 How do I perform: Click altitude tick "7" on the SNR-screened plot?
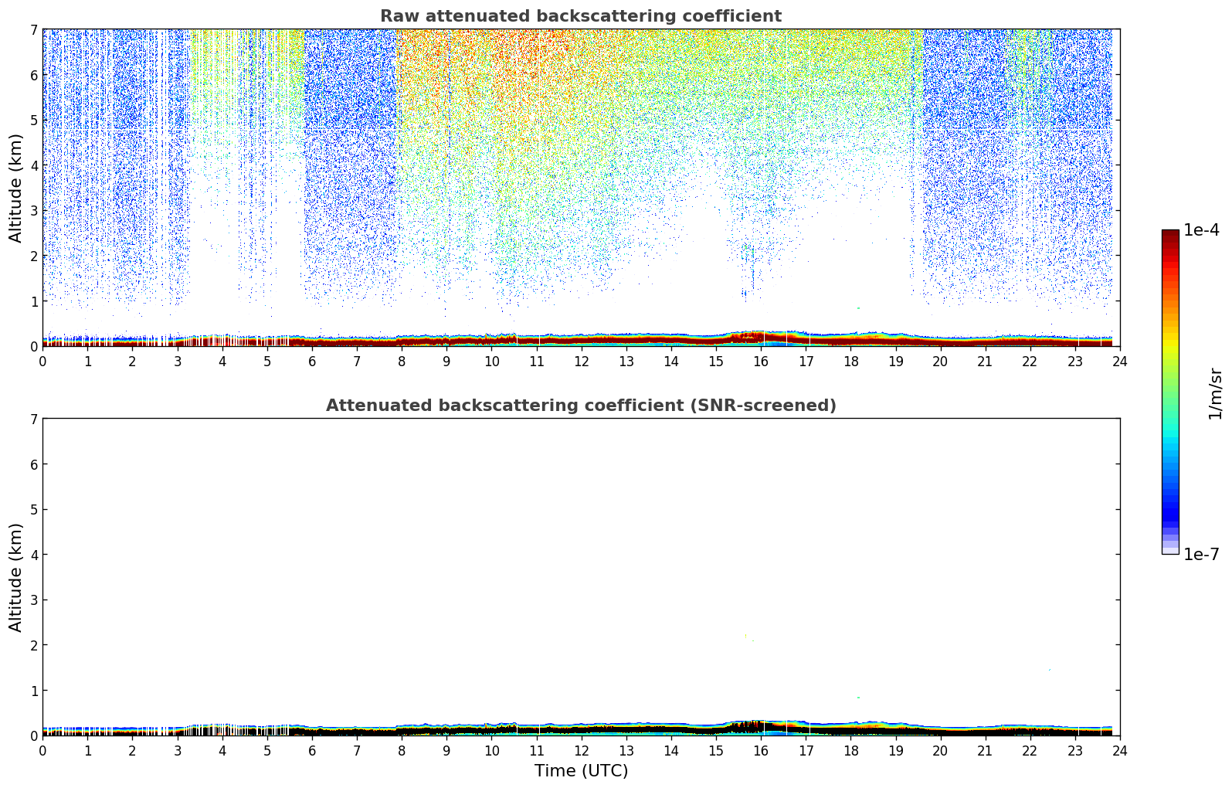[x=33, y=419]
